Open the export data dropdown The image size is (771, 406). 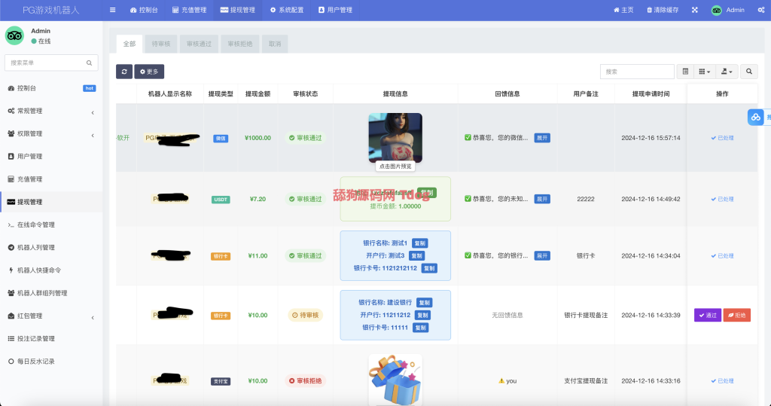tap(726, 72)
